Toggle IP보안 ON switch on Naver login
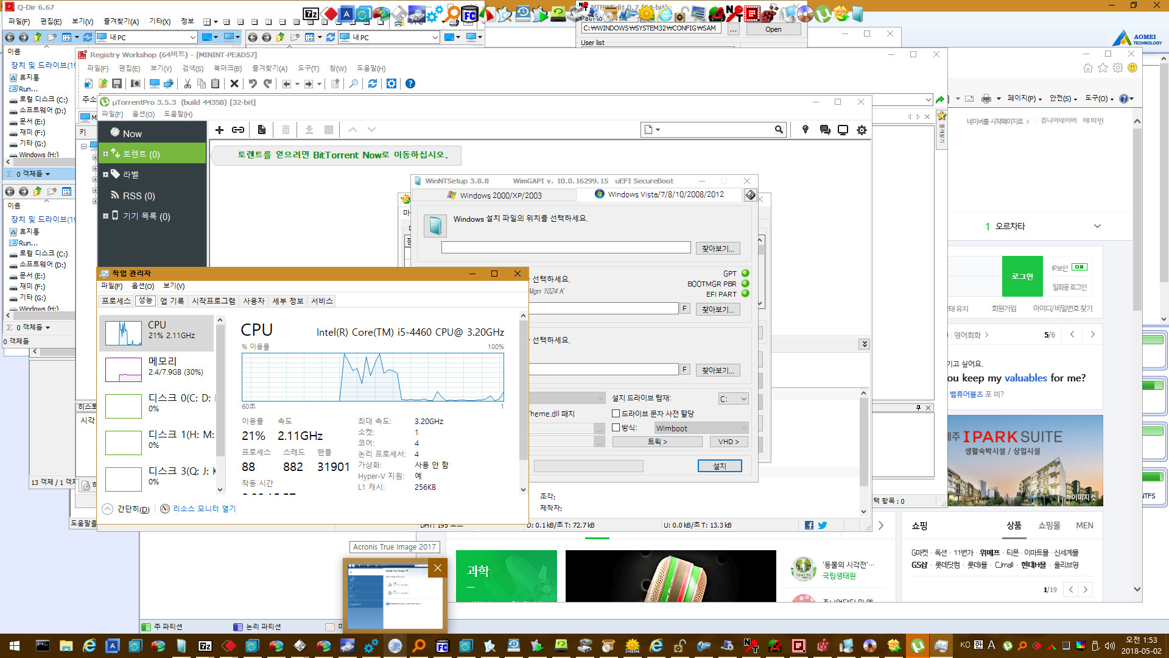 tap(1079, 267)
